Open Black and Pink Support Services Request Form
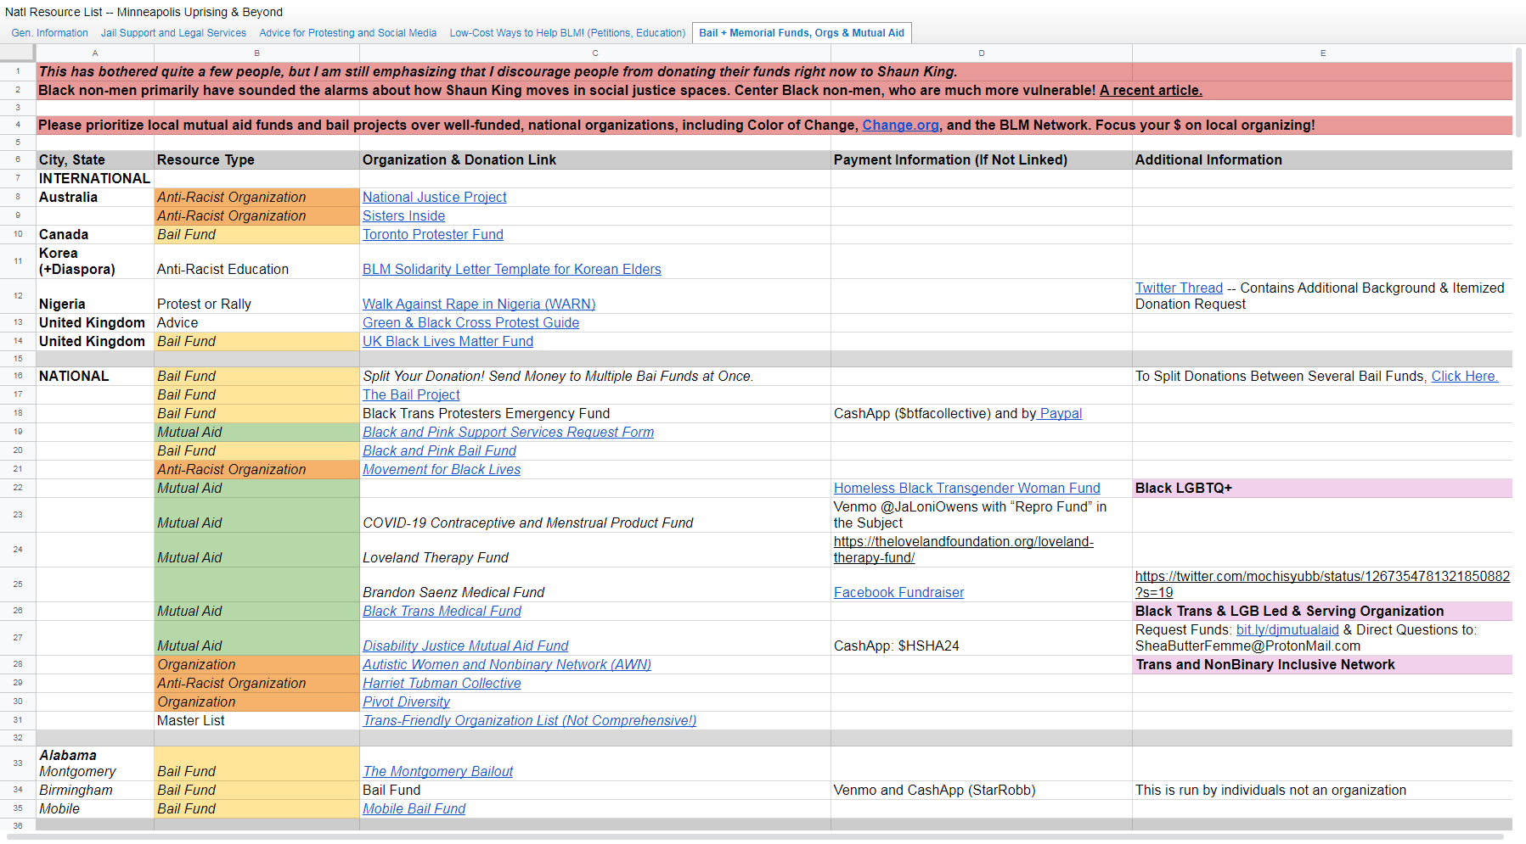This screenshot has height=844, width=1526. 509,432
